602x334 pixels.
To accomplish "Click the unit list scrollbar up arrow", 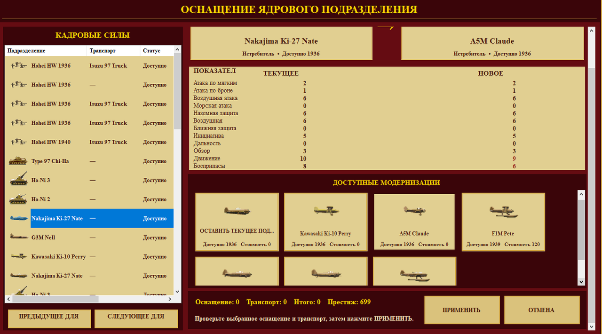I will (177, 49).
